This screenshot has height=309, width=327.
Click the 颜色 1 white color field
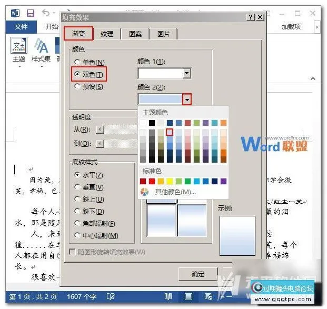pyautogui.click(x=160, y=73)
